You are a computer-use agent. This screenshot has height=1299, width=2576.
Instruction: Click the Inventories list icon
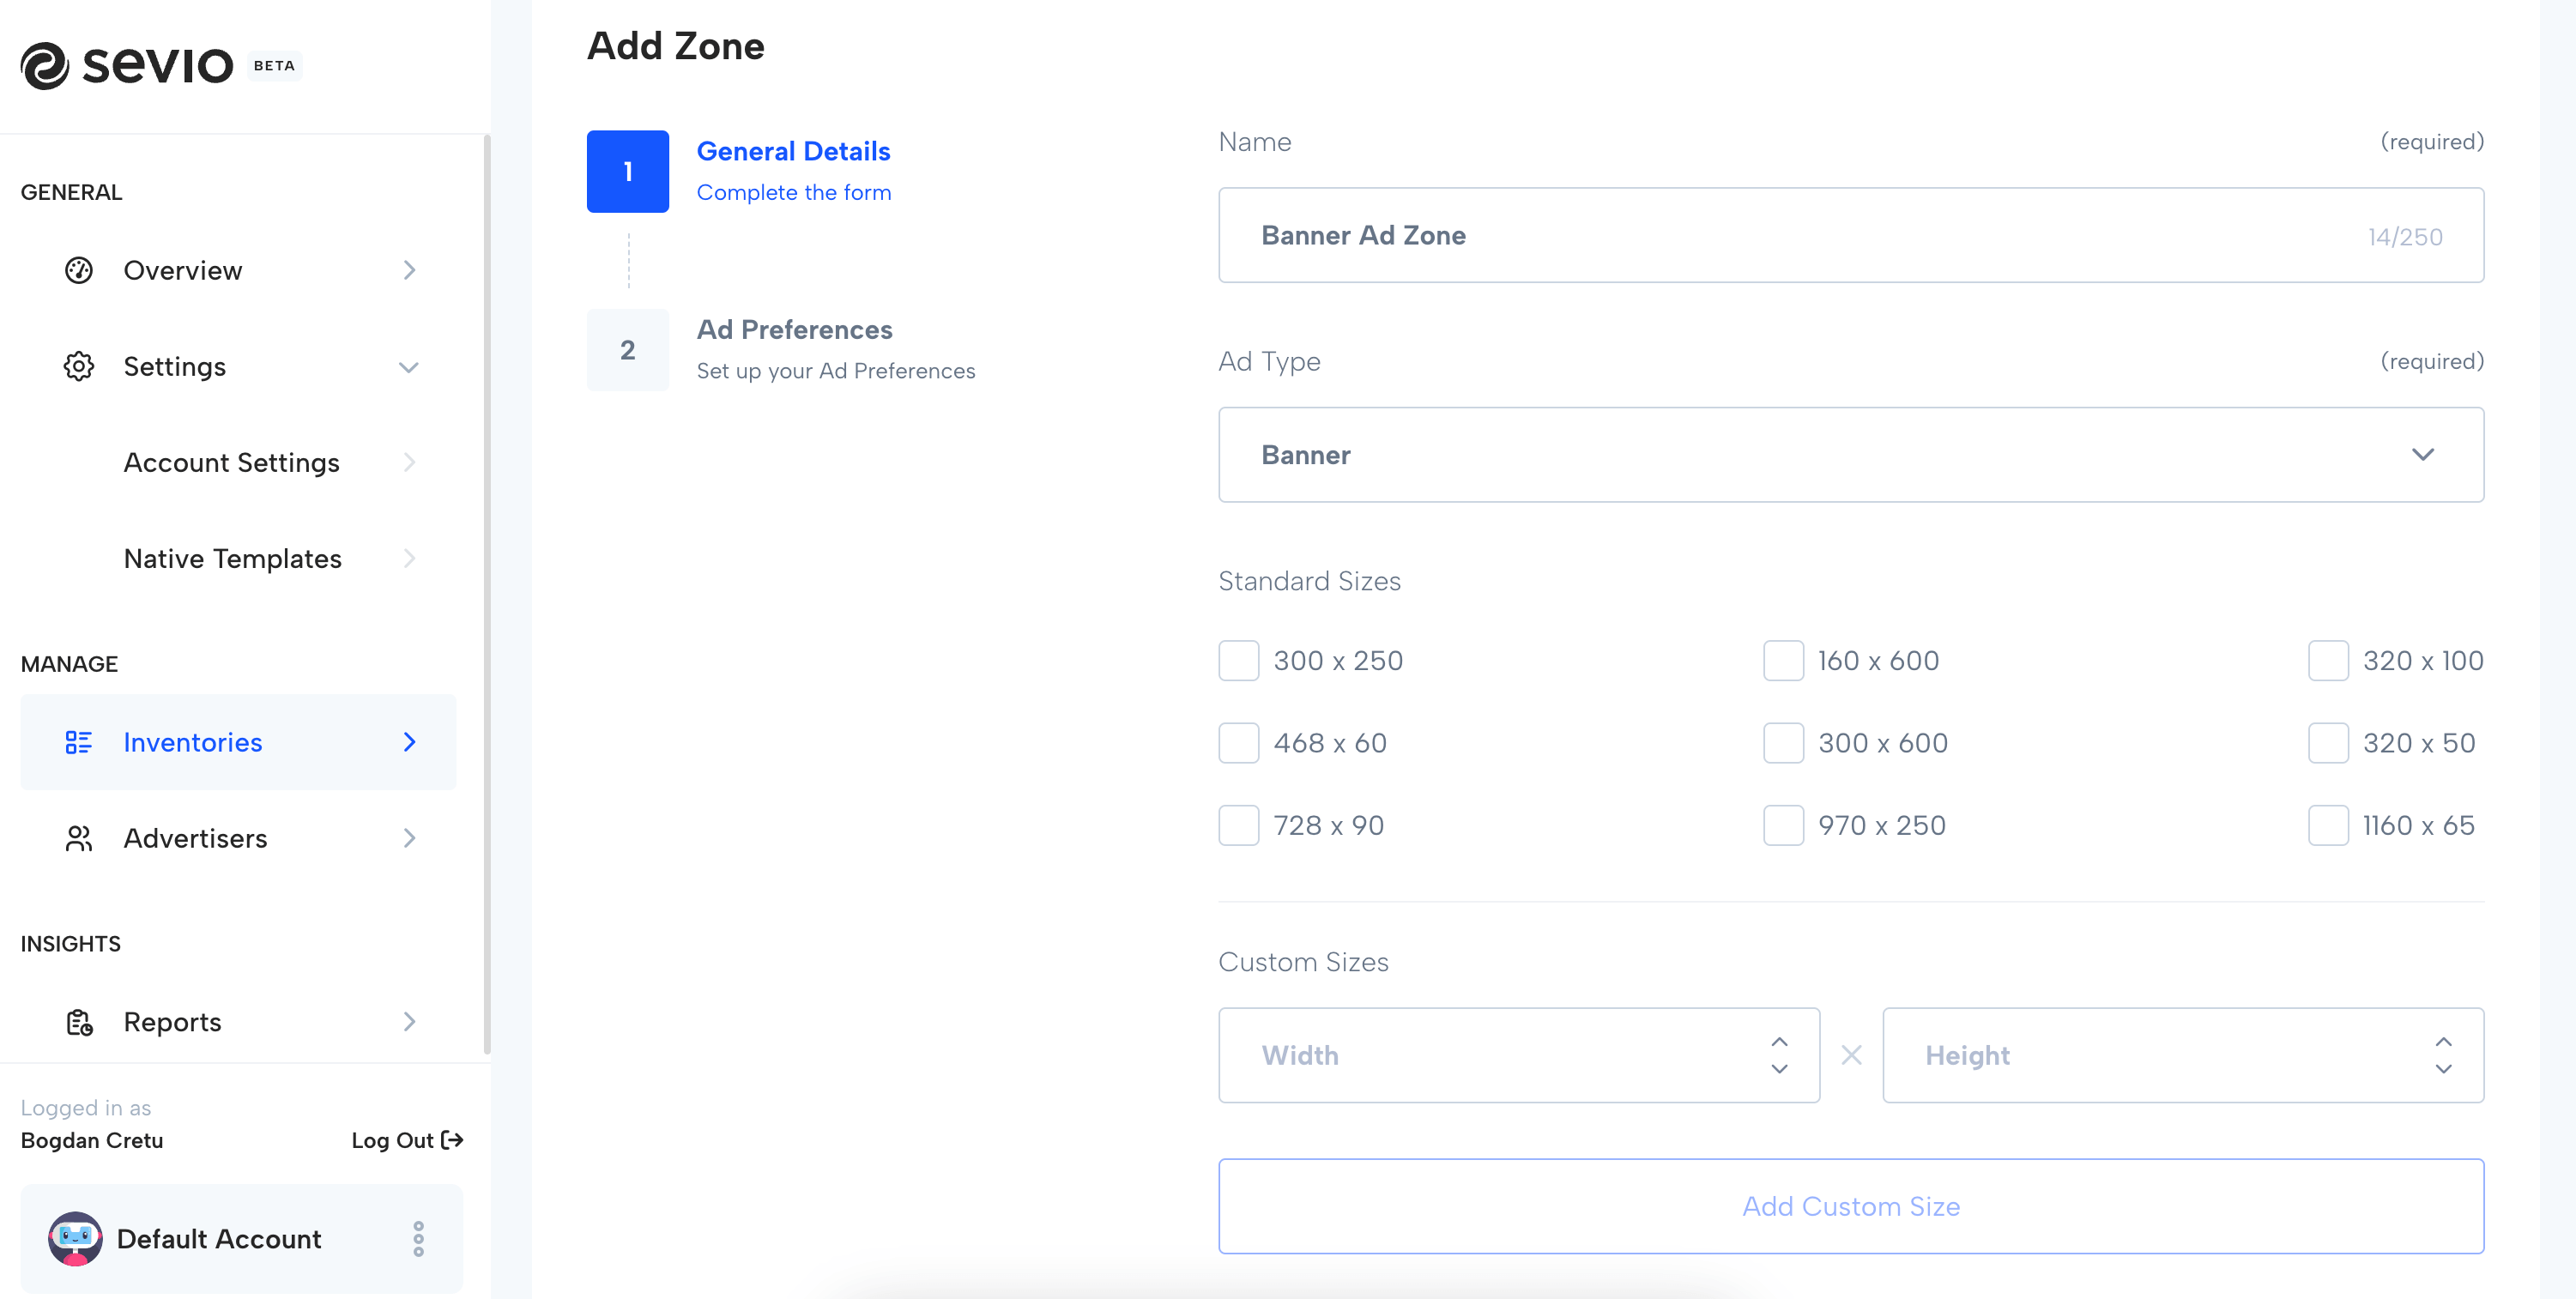click(x=79, y=742)
